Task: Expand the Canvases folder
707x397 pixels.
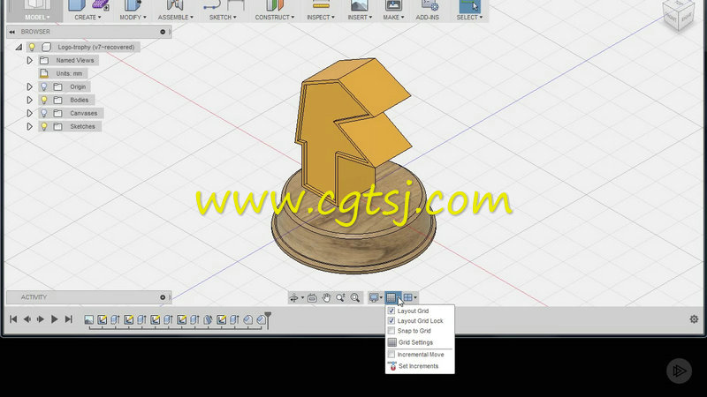Action: [30, 113]
